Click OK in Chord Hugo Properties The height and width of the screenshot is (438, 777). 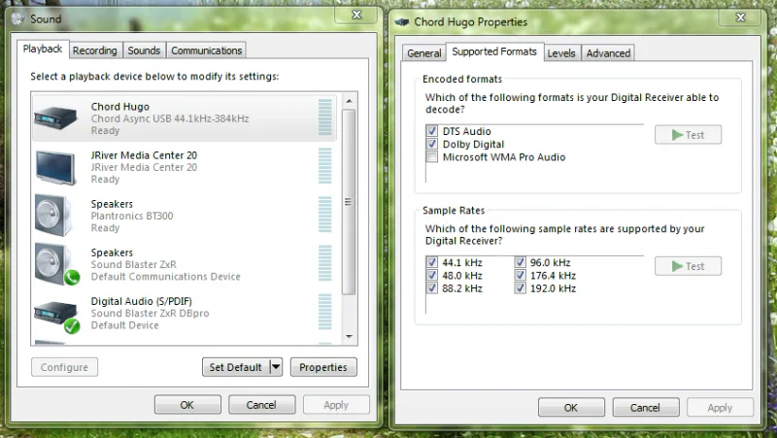click(571, 408)
